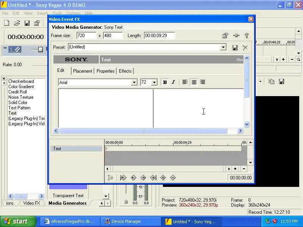Open AllversofVegasPro taskbar item
The image size is (303, 227).
pyautogui.click(x=70, y=221)
